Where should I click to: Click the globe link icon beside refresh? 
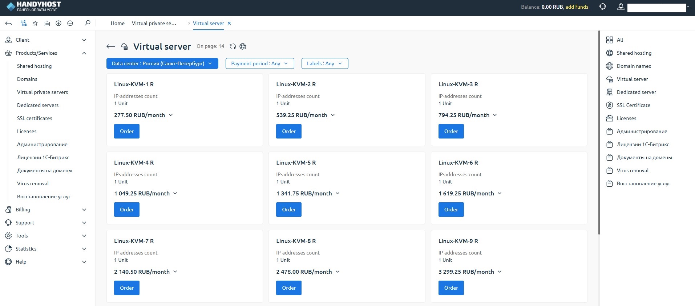(x=243, y=46)
